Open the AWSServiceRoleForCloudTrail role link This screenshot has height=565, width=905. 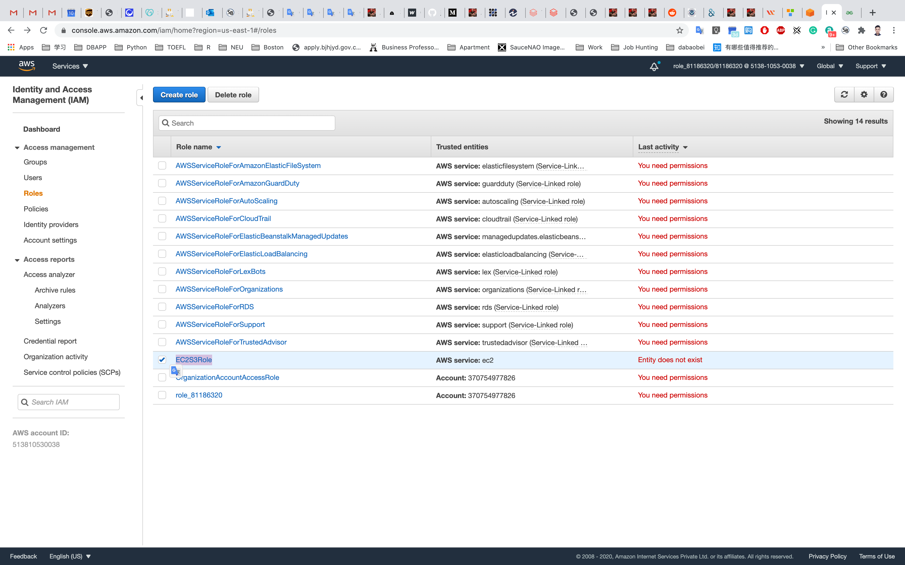click(x=223, y=219)
